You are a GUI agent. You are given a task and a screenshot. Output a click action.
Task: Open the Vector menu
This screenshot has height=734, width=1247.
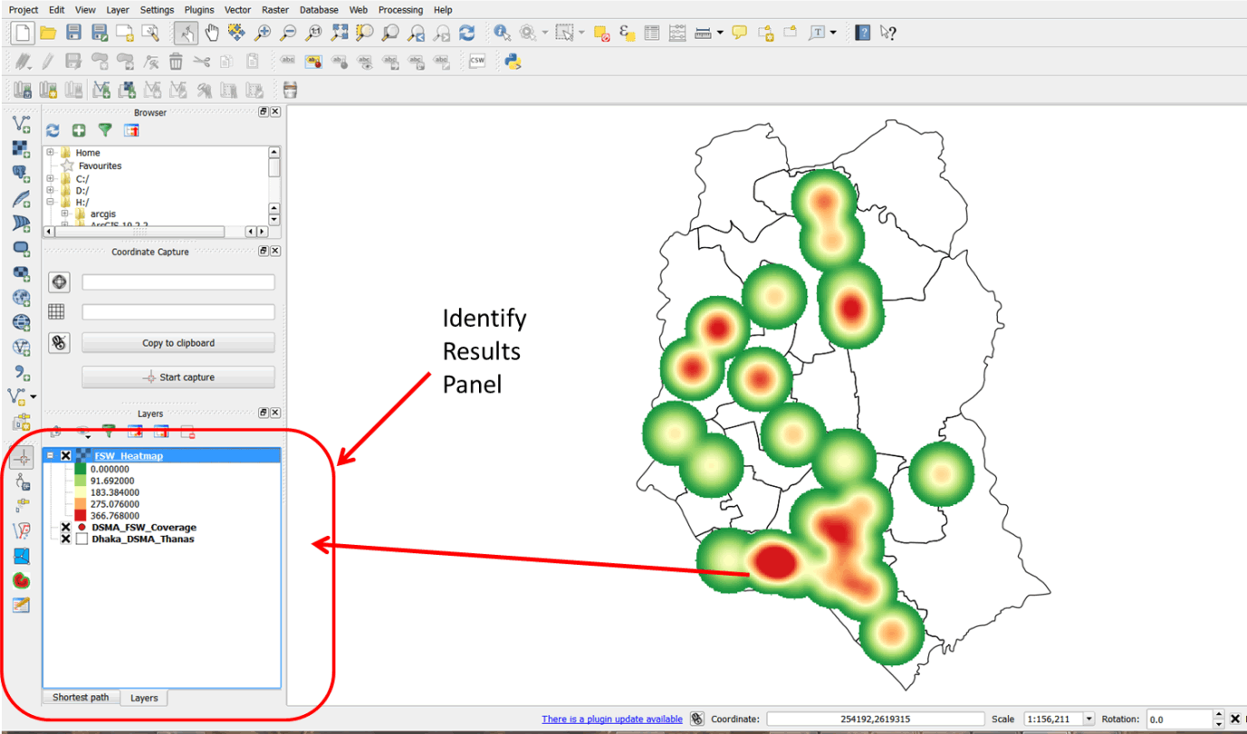[x=238, y=10]
